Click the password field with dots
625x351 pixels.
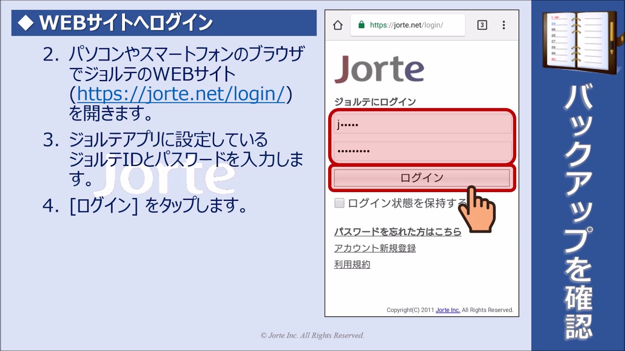point(422,151)
